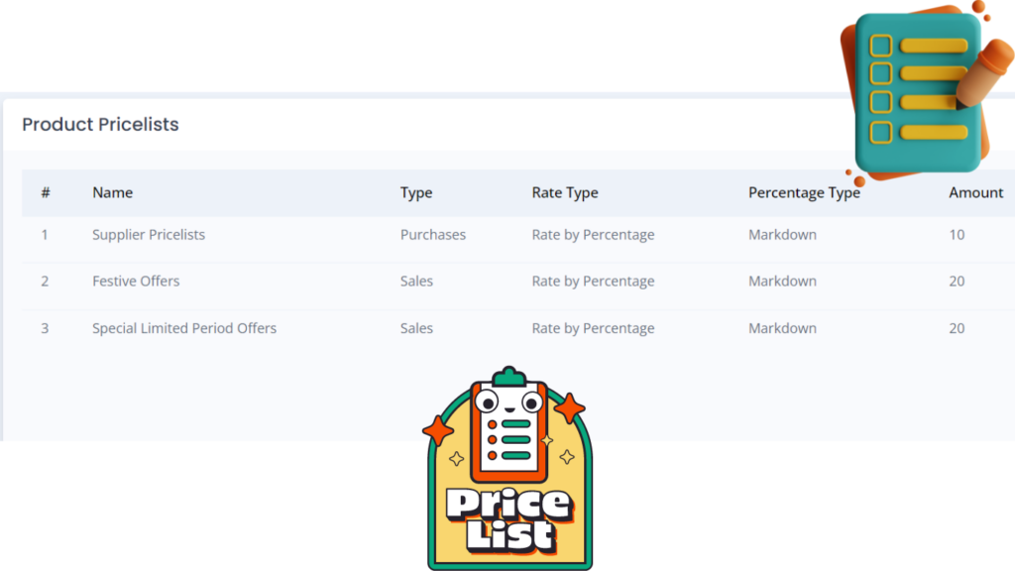Click Markdown in Festive Offers row
1015x571 pixels.
(782, 281)
